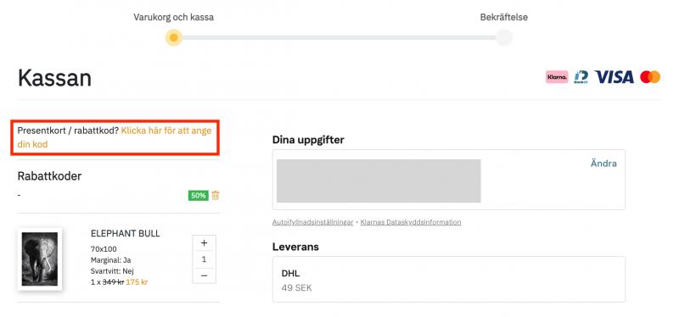Click Ändra to edit your details
Viewport: 679px width, 317px height.
pyautogui.click(x=603, y=164)
